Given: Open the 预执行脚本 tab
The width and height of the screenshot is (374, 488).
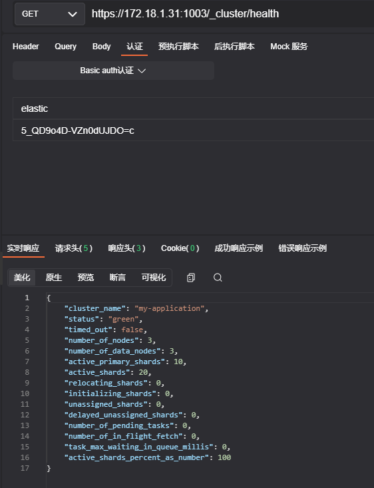Looking at the screenshot, I should pyautogui.click(x=178, y=47).
